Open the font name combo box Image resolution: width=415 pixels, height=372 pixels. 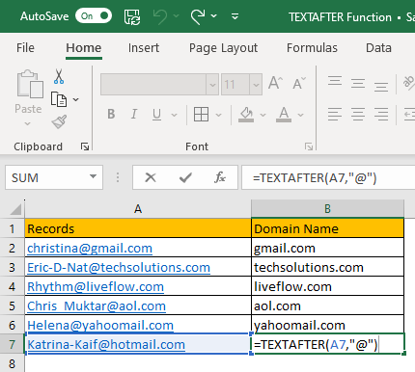(x=159, y=85)
